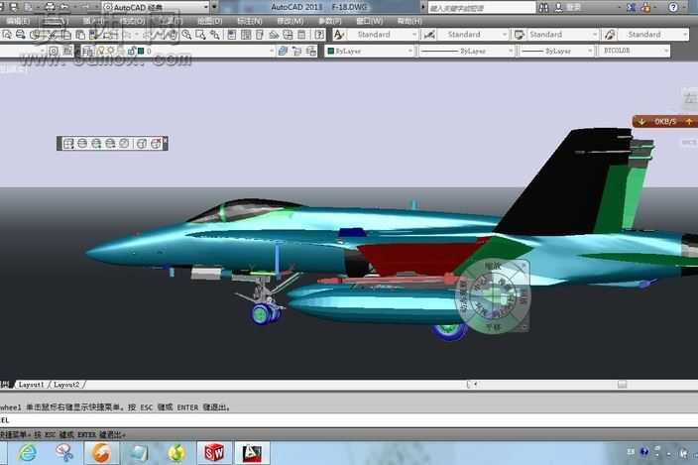Image resolution: width=698 pixels, height=465 pixels.
Task: Click the Table Style icon
Action: (520, 35)
